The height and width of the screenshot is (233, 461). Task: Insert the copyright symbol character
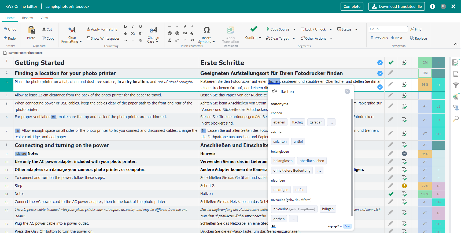pos(169,33)
